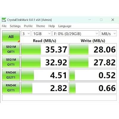Start the SEQ1M Q8T1 test
The image size is (119, 119).
click(11, 49)
